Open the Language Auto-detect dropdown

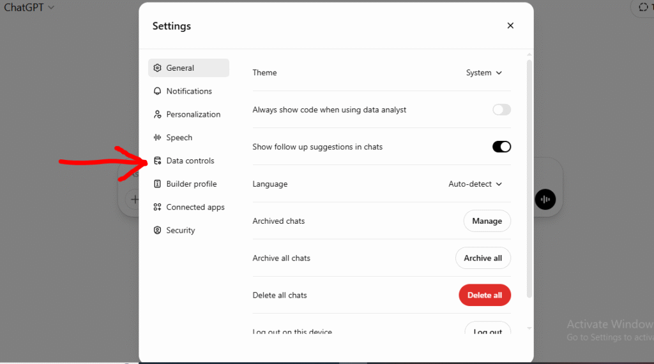click(x=475, y=184)
